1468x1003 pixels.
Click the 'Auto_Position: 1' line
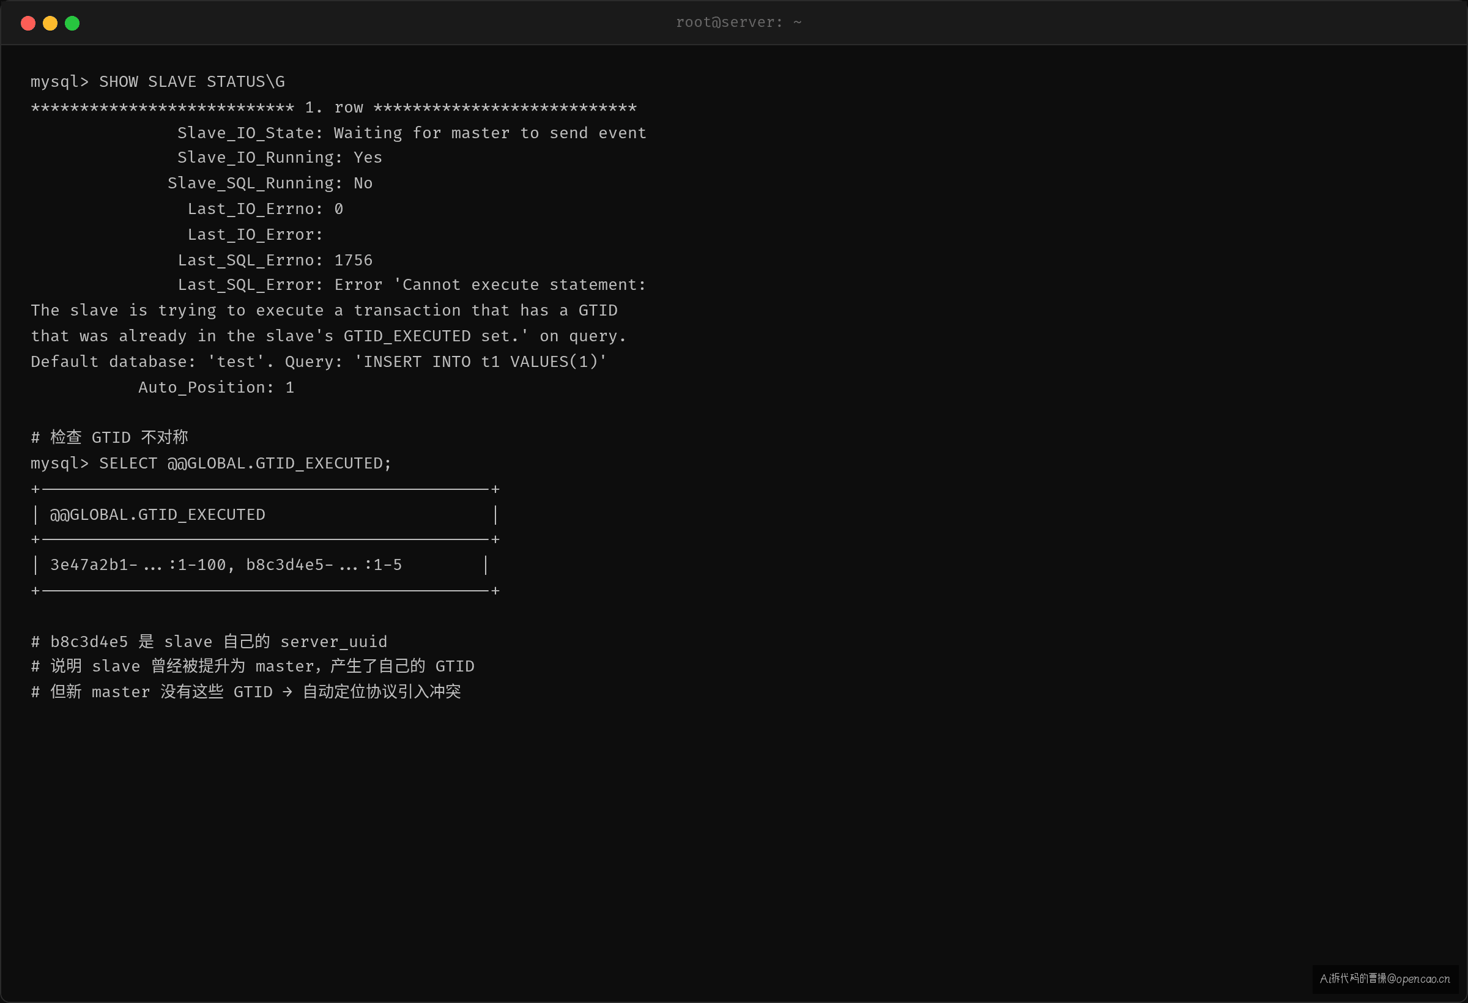click(216, 388)
